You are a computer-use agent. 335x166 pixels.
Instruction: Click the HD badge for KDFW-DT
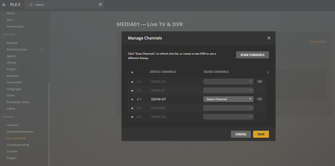[260, 99]
